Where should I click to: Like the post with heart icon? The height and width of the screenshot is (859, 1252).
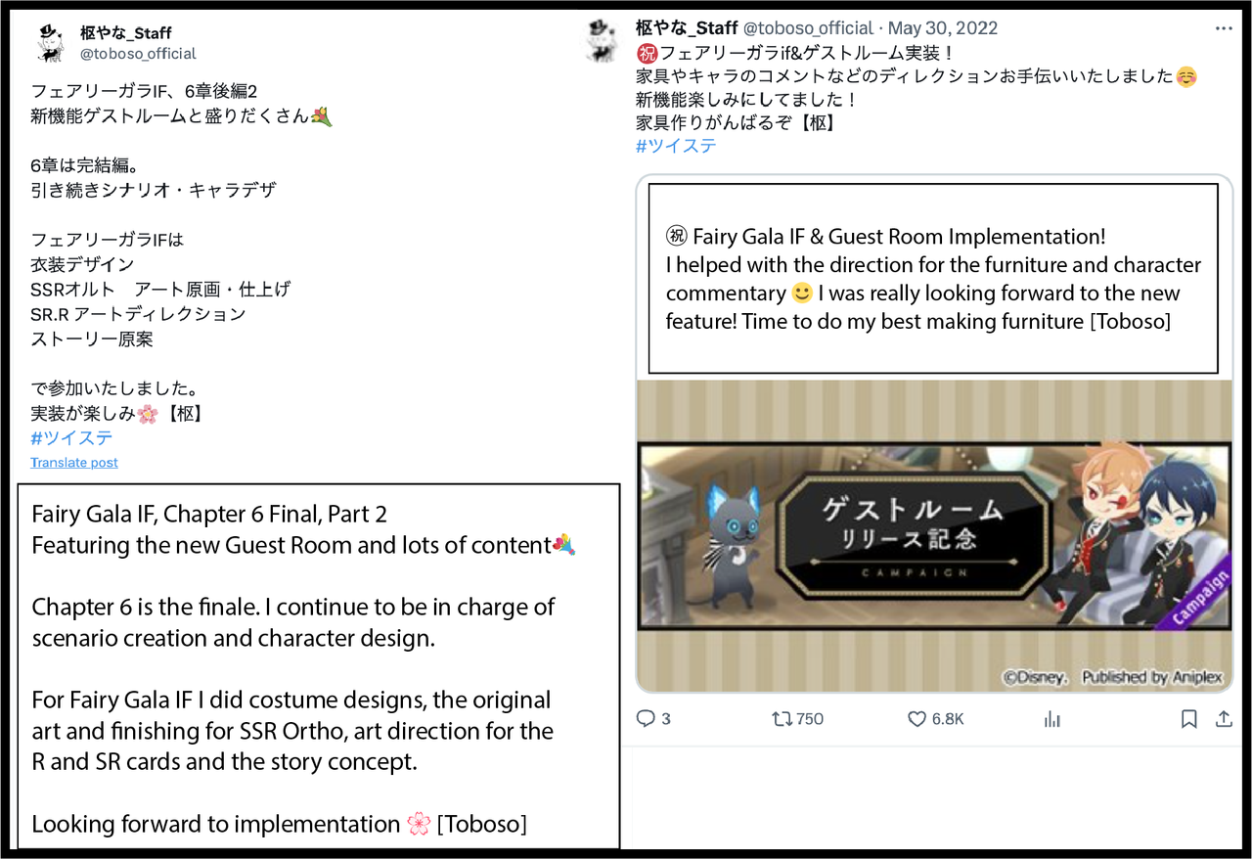pyautogui.click(x=917, y=719)
